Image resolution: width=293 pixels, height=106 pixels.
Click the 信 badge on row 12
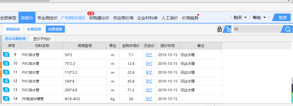pos(6,81)
